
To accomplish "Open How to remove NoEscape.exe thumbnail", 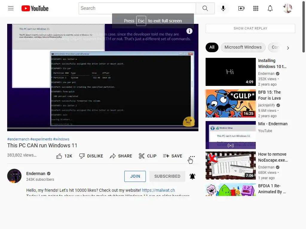I will [230, 165].
